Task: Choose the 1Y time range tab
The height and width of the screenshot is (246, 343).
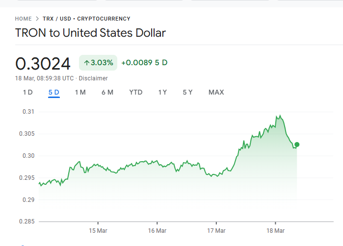Action: point(162,92)
